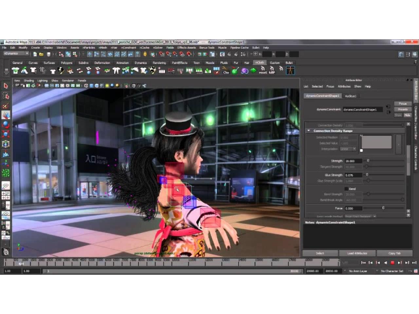
Task: Enable the Bend checkbox
Action: [346, 189]
